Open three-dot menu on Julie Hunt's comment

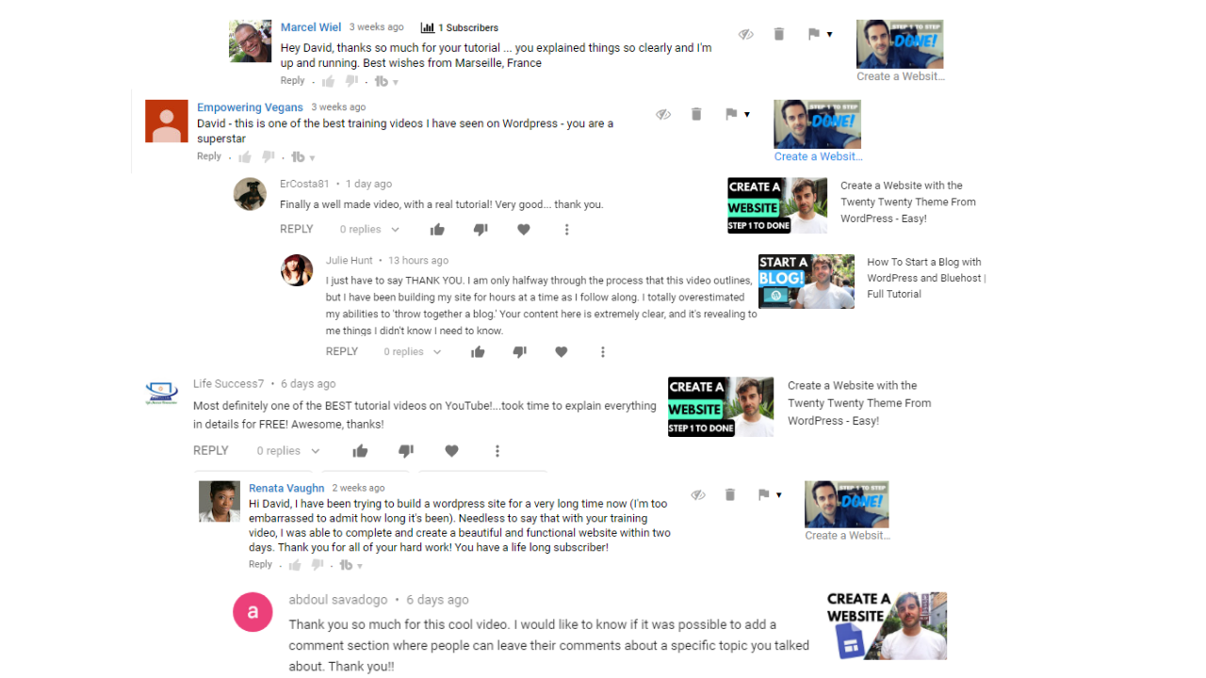tap(603, 352)
